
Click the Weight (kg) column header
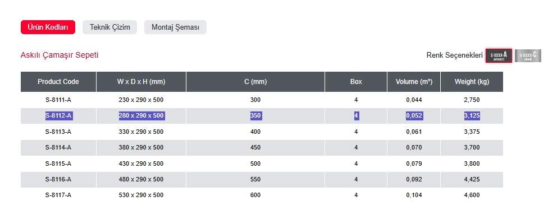[x=472, y=82]
